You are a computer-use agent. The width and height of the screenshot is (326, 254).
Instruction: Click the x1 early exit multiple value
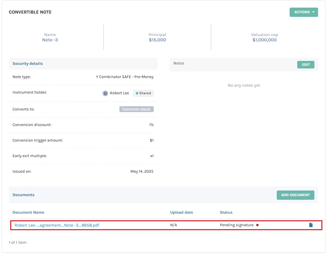(x=152, y=156)
